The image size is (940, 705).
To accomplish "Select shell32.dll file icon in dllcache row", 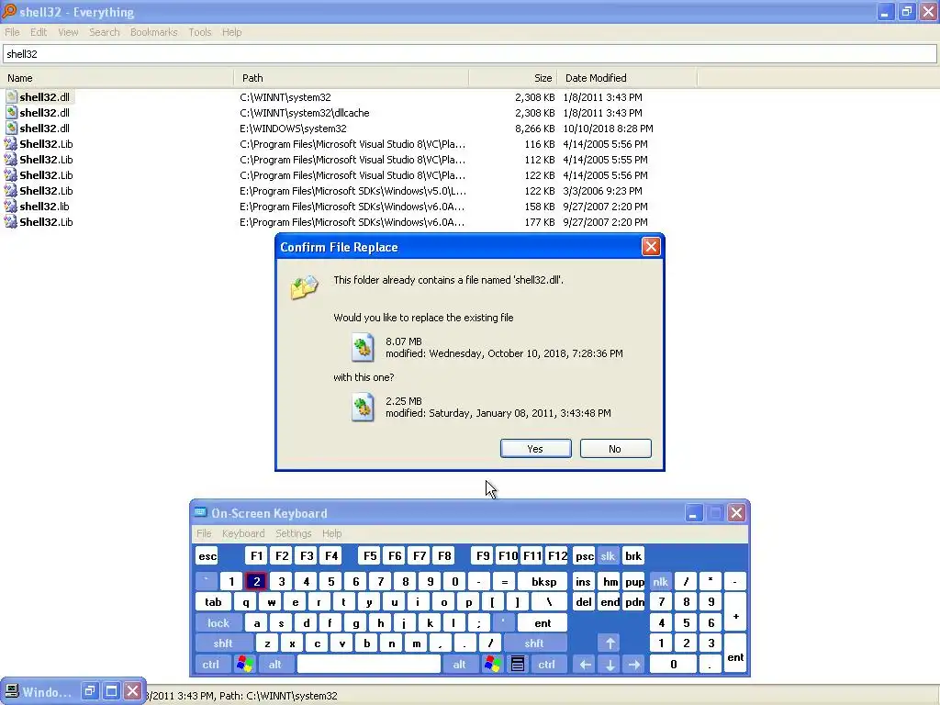I will click(11, 113).
